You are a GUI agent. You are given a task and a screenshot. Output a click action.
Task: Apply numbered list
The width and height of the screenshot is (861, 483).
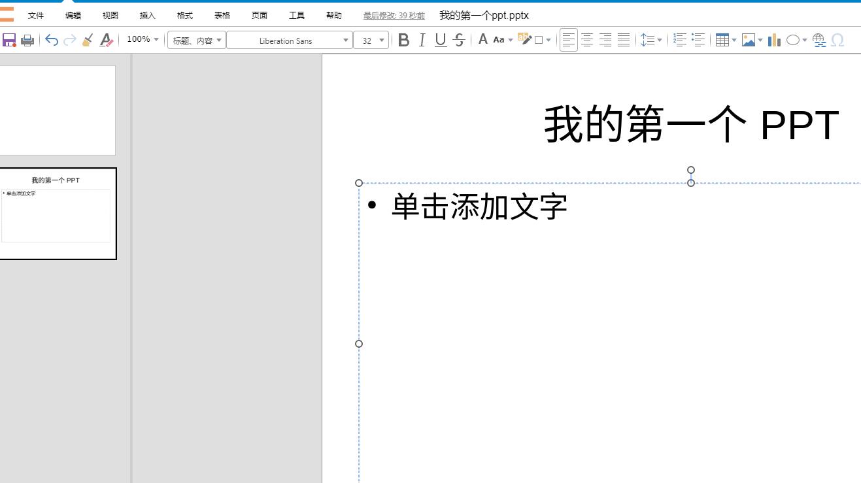(x=680, y=41)
